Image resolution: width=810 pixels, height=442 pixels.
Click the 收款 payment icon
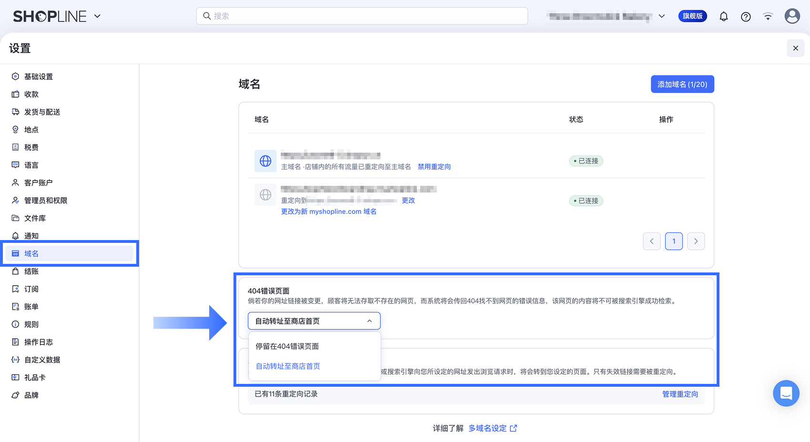tap(15, 94)
